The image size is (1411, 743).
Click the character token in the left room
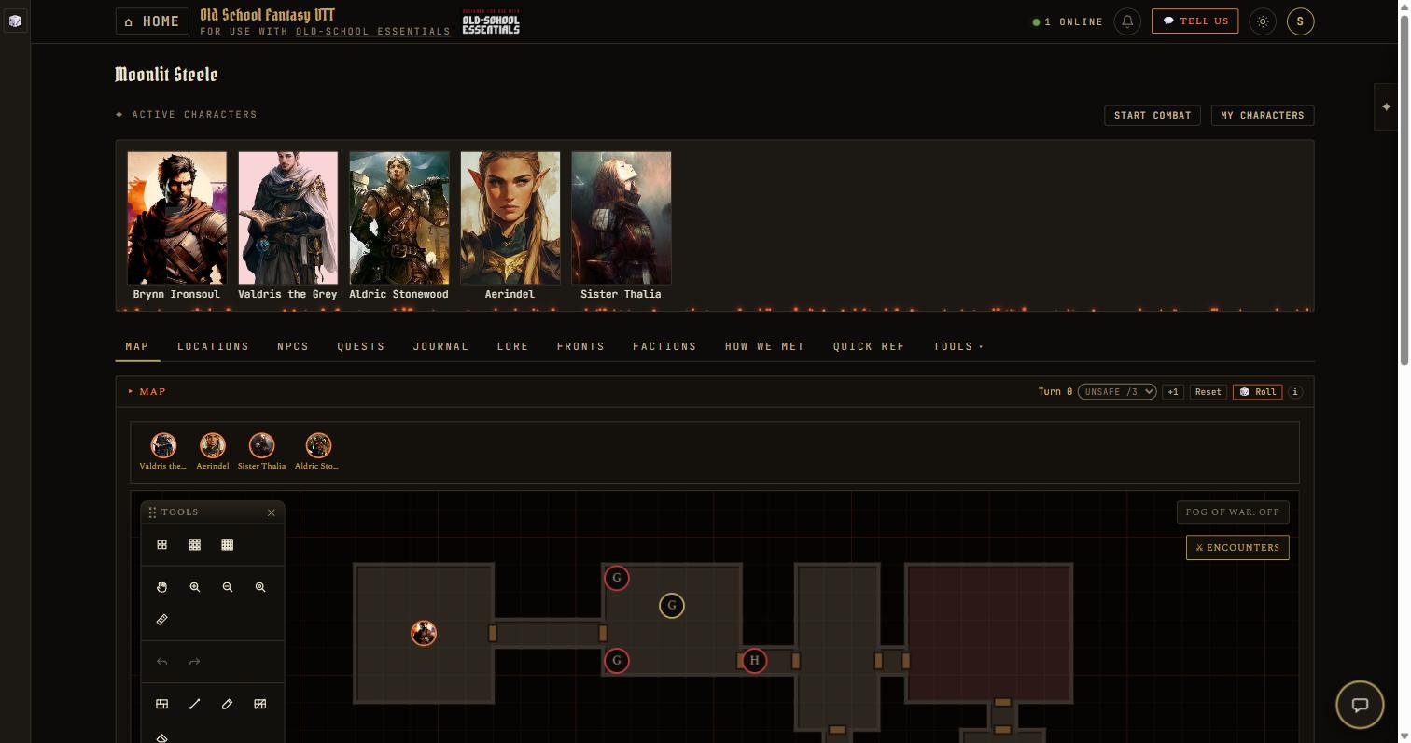tap(424, 634)
